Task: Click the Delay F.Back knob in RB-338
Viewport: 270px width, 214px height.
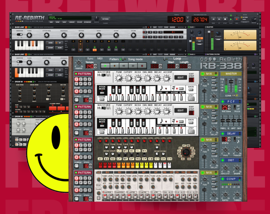Action: [x=237, y=150]
